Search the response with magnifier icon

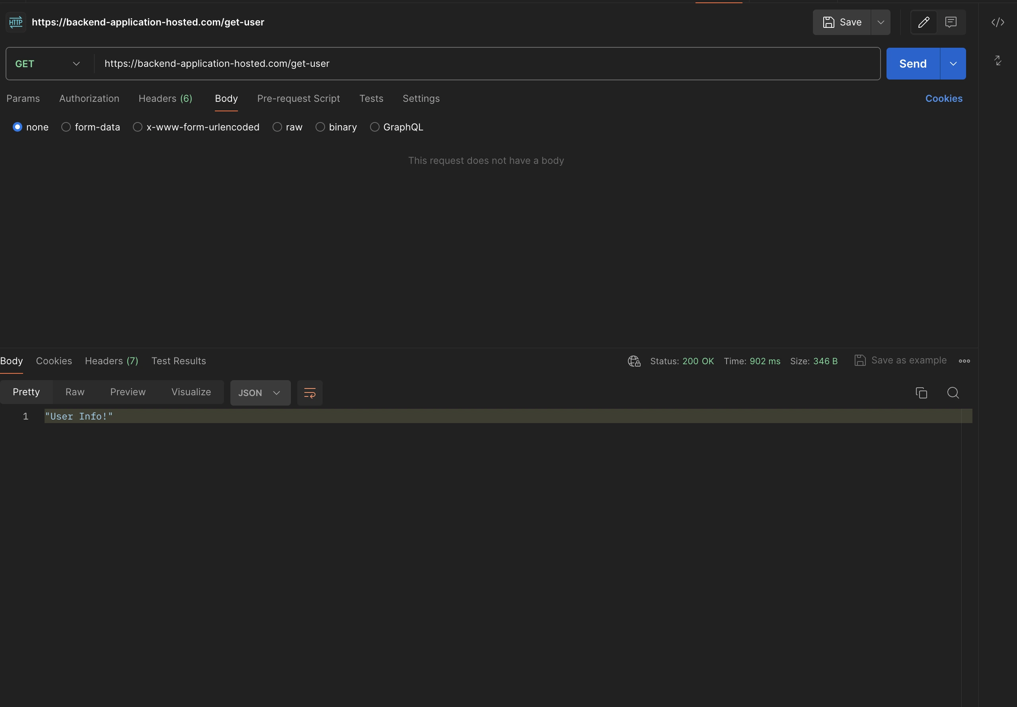click(x=953, y=393)
